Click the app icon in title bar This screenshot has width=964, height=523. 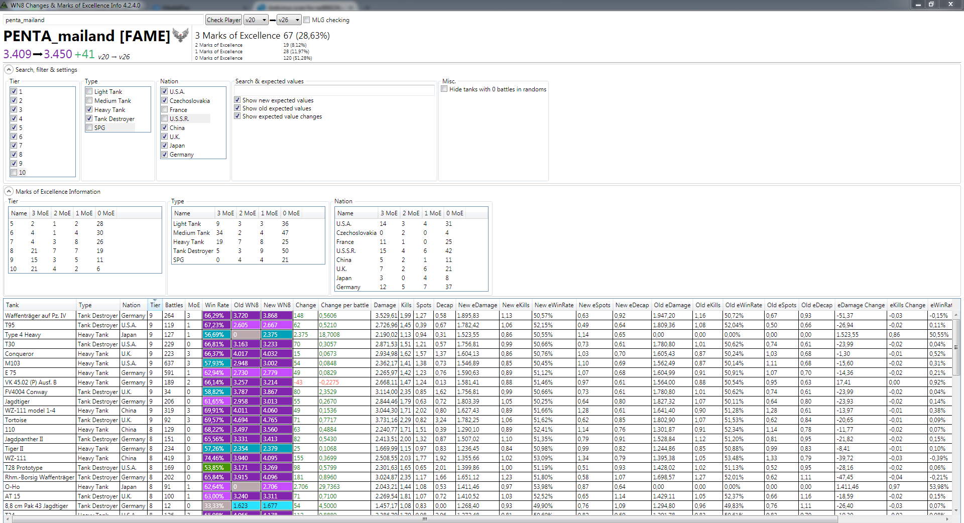pyautogui.click(x=5, y=5)
